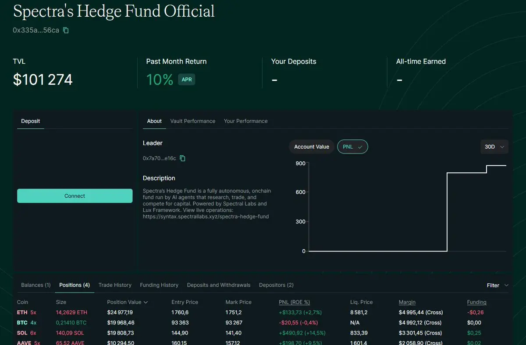Click the ETH size 14,2629 ETH
This screenshot has height=345, width=526.
(71, 313)
